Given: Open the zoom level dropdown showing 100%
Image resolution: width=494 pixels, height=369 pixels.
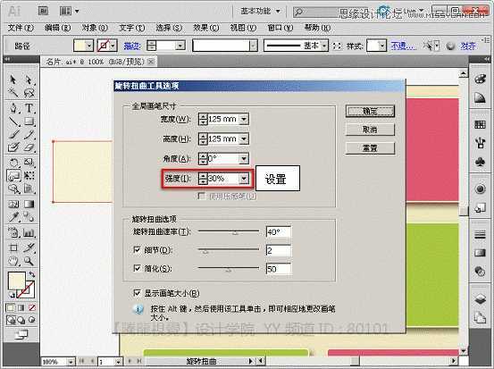Looking at the screenshot, I should click(x=71, y=362).
